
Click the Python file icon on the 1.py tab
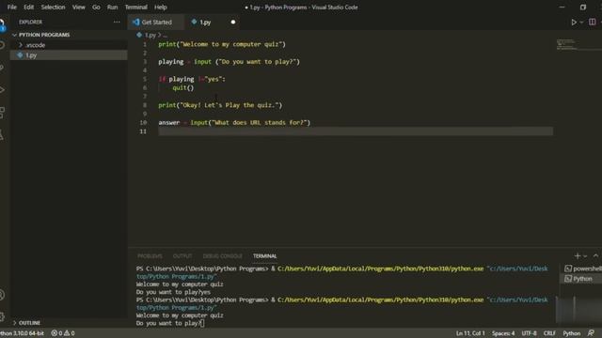point(194,22)
